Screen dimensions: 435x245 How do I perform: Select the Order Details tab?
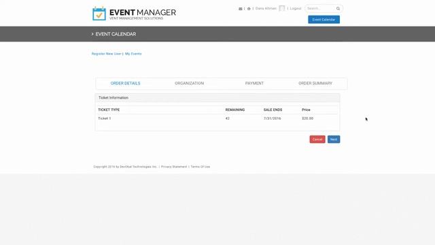click(x=125, y=83)
